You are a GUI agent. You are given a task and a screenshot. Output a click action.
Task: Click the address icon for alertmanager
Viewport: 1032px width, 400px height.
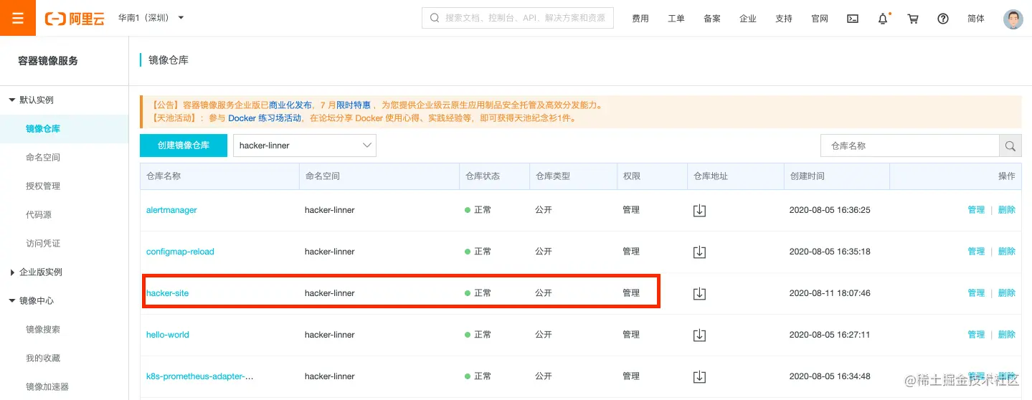pos(700,210)
